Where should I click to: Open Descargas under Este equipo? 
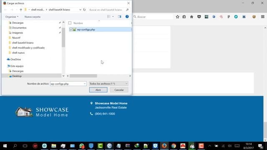(x=18, y=71)
